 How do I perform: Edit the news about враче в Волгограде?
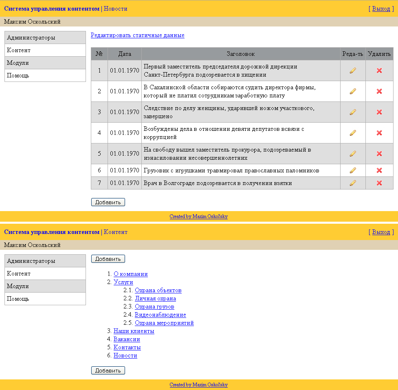352,183
